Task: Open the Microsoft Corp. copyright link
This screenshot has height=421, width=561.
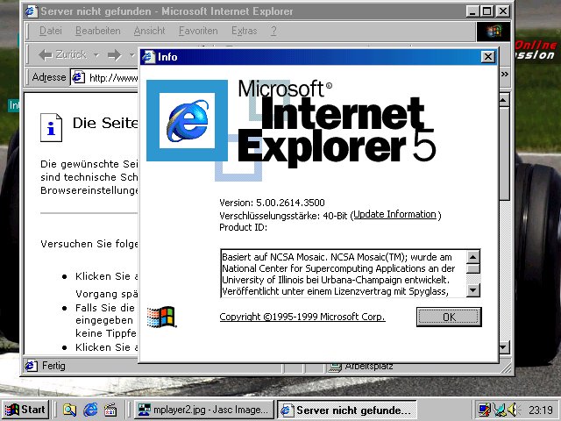Action: (x=302, y=317)
